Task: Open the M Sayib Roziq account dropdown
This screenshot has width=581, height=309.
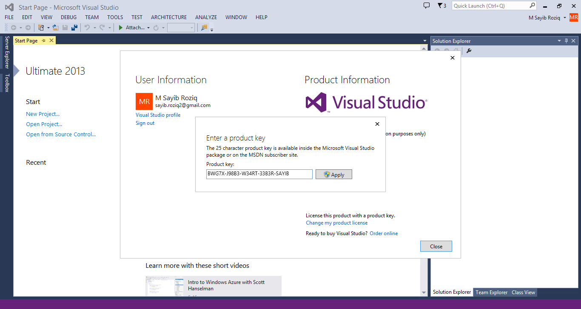Action: point(564,17)
